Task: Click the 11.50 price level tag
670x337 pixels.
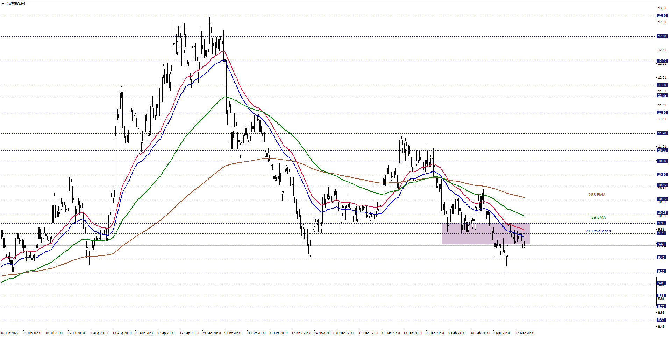Action: [x=662, y=113]
